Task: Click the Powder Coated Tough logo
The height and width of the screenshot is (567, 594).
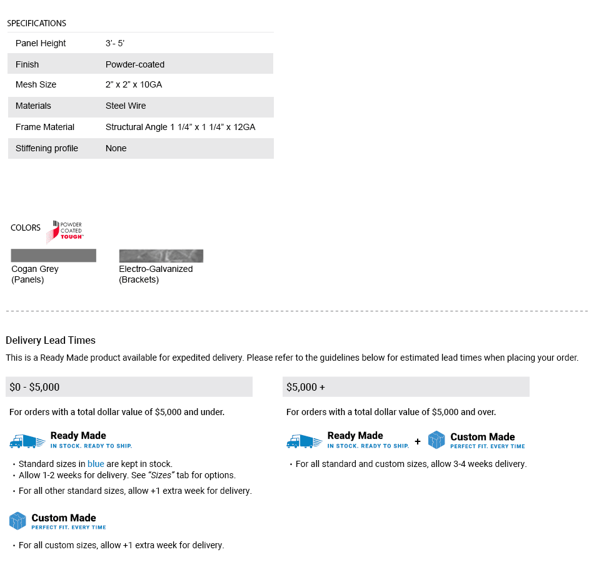Action: (64, 230)
